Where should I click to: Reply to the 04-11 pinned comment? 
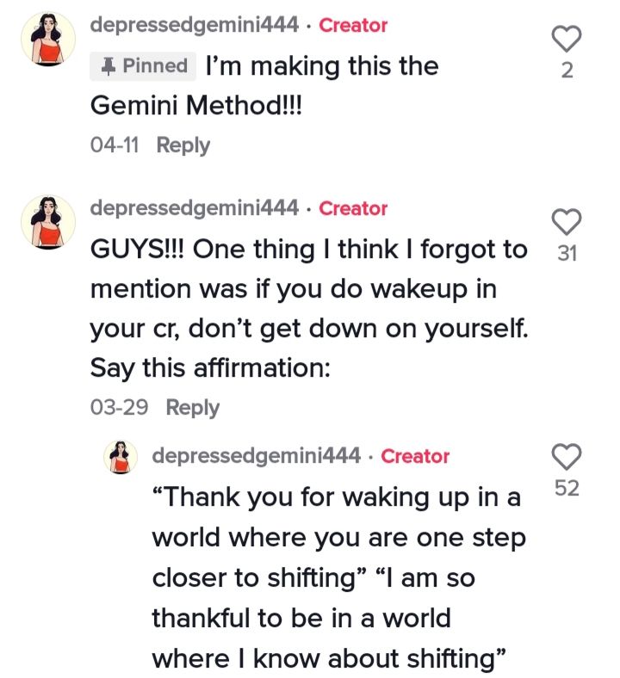coord(183,145)
